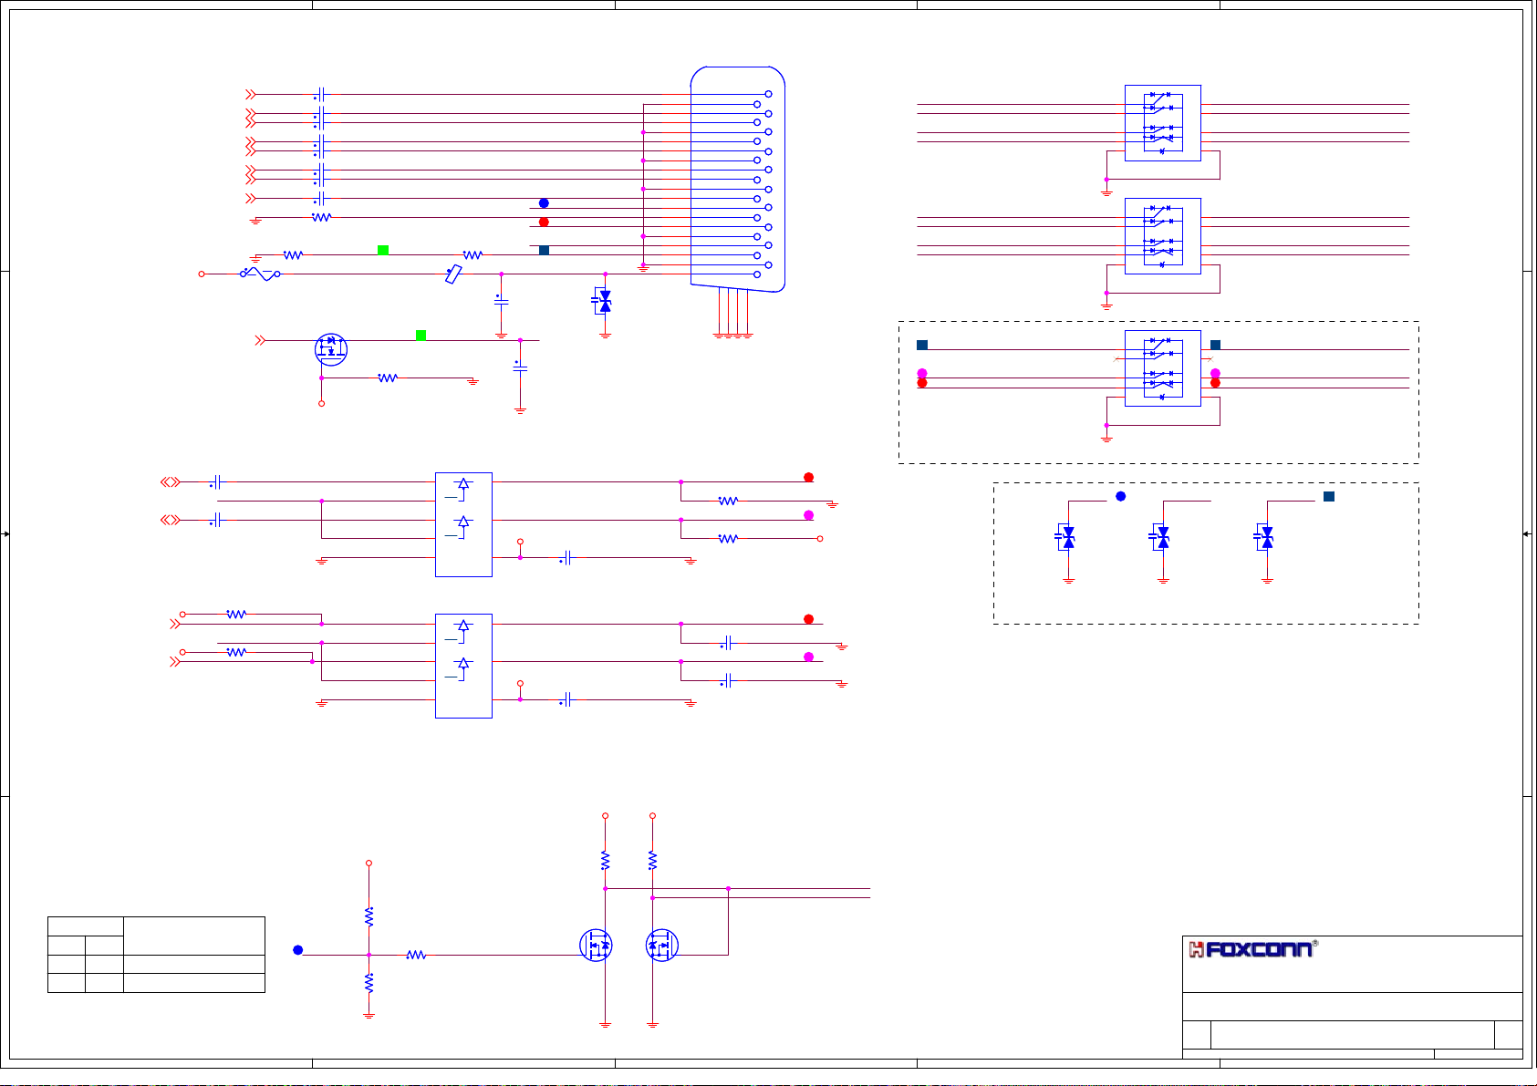Click the TVS diode next to the connector
This screenshot has height=1086, width=1537.
(603, 302)
